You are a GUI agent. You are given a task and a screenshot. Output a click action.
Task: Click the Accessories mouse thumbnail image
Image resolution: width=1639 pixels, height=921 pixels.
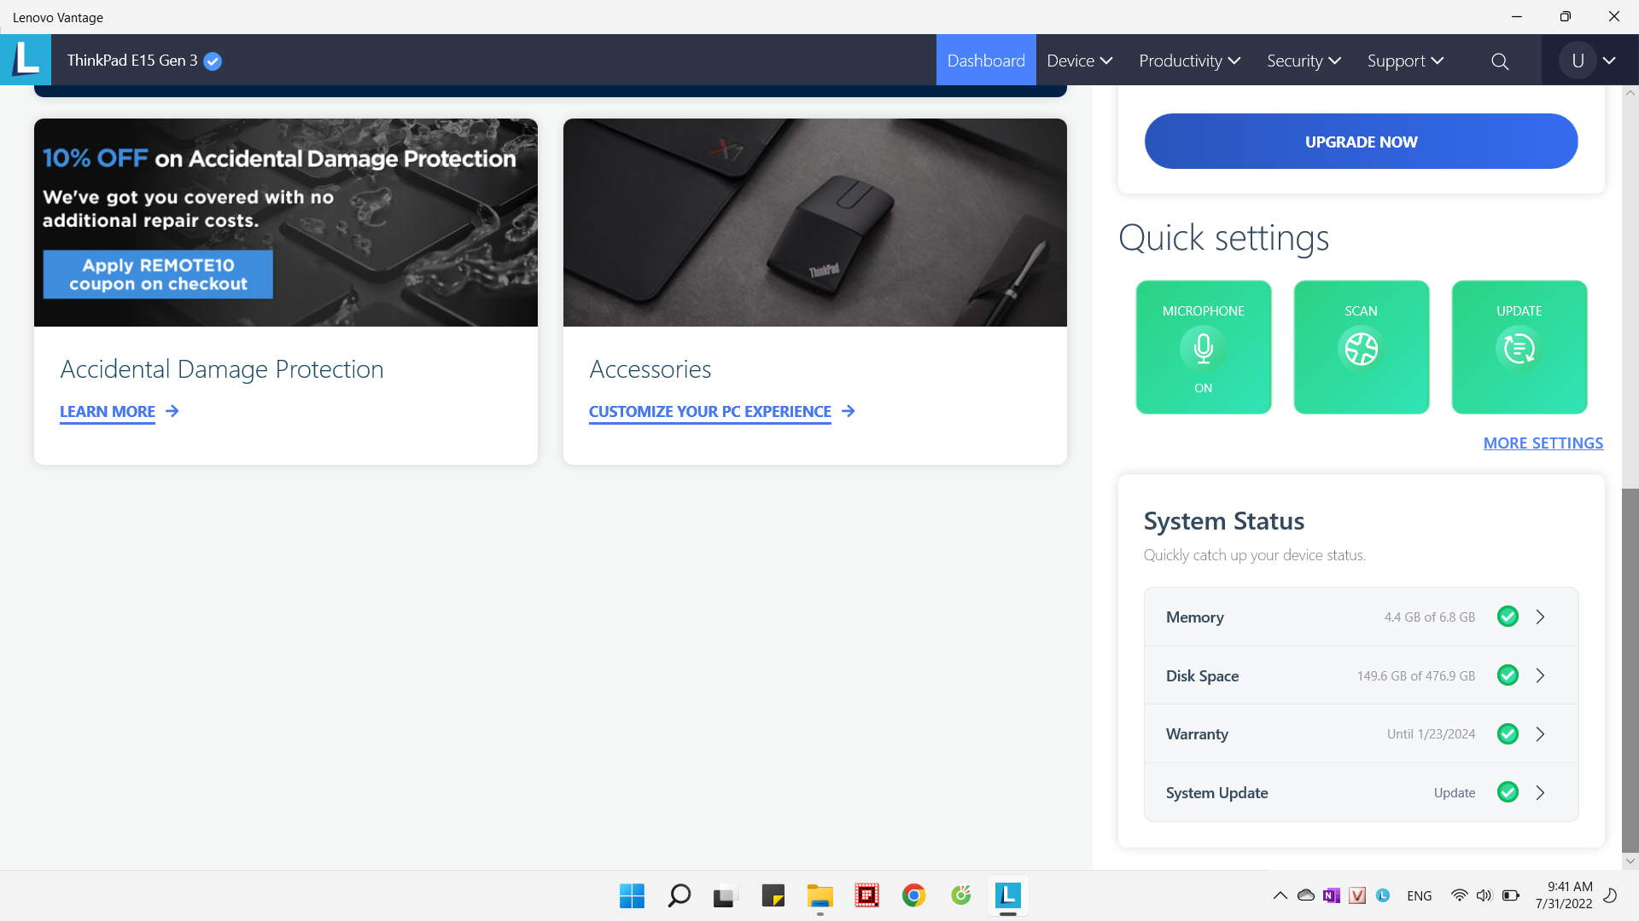(x=814, y=223)
